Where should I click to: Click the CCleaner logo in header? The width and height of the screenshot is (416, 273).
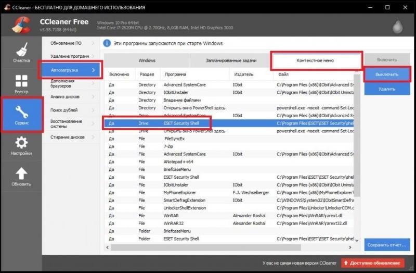coord(21,24)
